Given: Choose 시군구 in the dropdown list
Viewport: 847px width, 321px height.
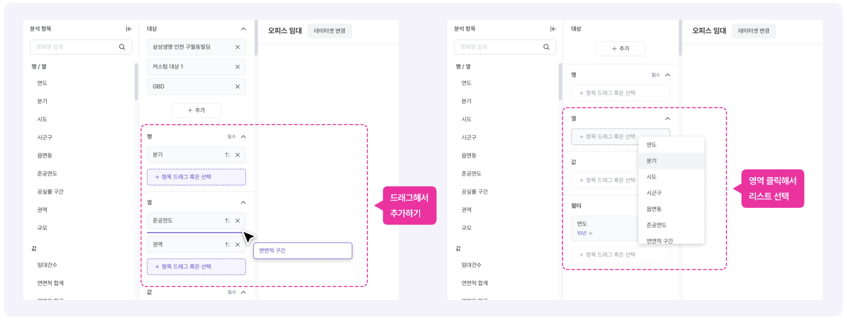Looking at the screenshot, I should [x=654, y=193].
